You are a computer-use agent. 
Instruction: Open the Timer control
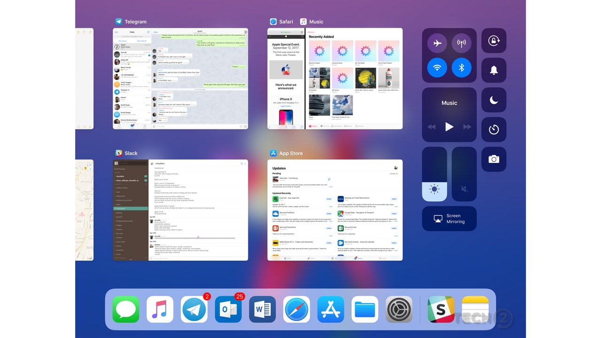494,130
